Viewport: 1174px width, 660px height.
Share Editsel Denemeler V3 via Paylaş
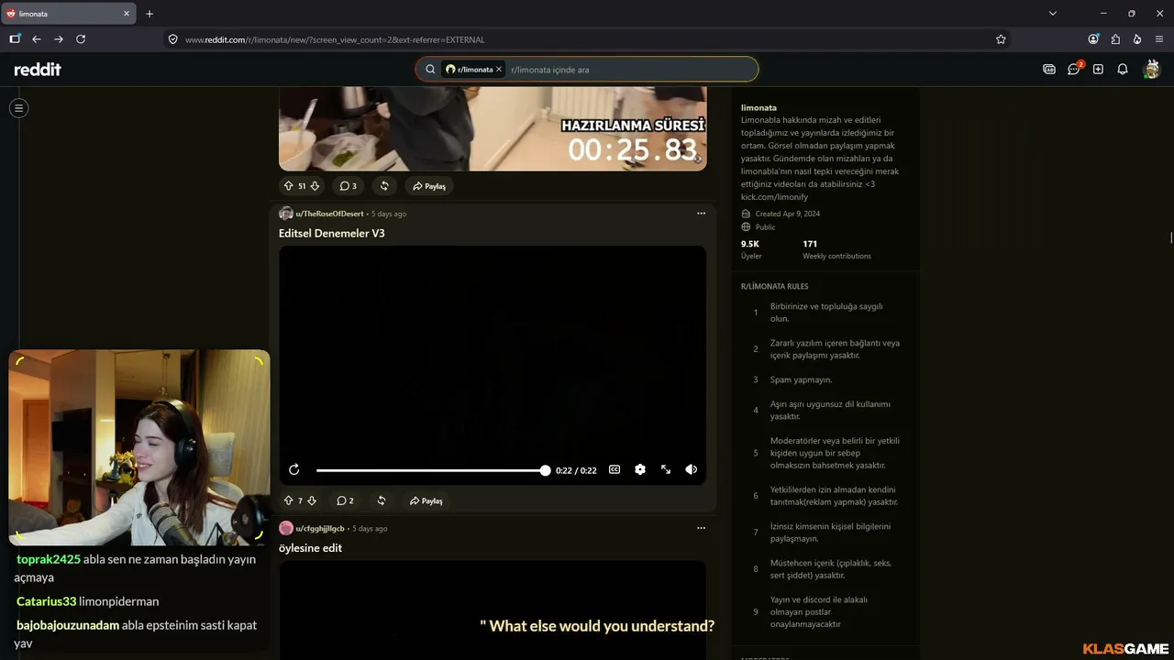[426, 500]
